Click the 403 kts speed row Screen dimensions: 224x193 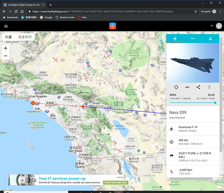[193, 142]
